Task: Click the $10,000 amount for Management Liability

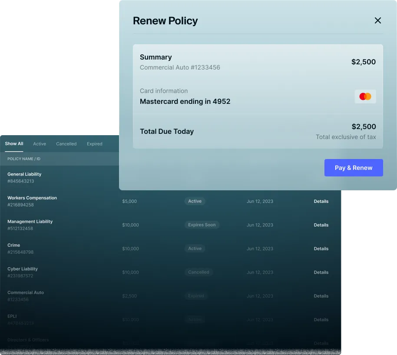Action: pyautogui.click(x=130, y=225)
